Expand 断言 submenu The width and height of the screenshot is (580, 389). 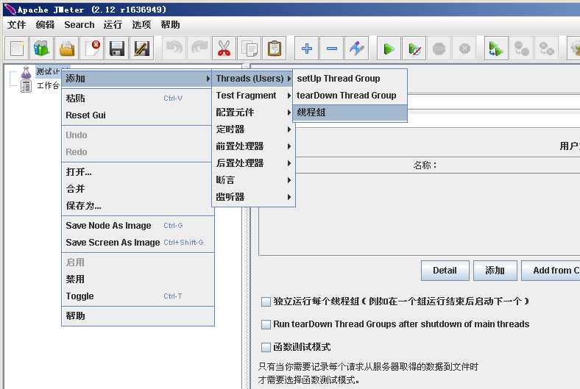[x=253, y=180]
